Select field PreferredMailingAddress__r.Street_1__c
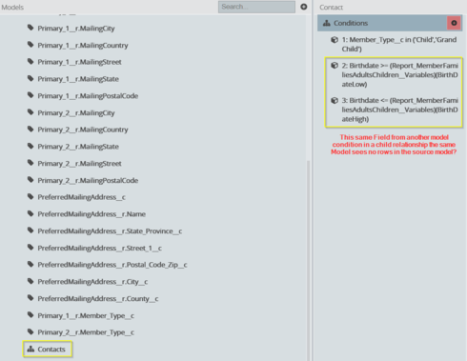Viewport: 467px width, 361px height. (x=99, y=248)
